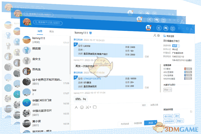
Task: Open the send file folder icon
Action: pyautogui.click(x=95, y=107)
